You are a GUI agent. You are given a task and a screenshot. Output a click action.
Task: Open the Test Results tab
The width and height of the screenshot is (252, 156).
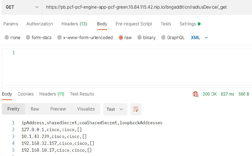click(x=82, y=94)
